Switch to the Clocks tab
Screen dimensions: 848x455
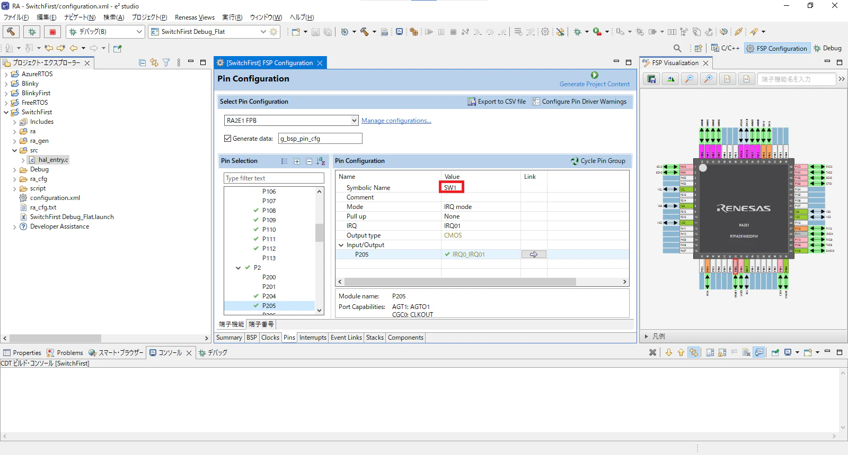coord(270,338)
